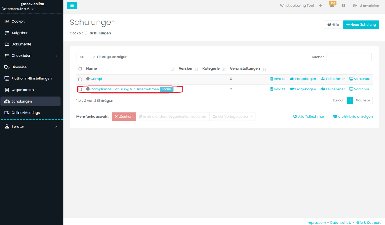Tick the select-all checkbox in table header

[80, 69]
